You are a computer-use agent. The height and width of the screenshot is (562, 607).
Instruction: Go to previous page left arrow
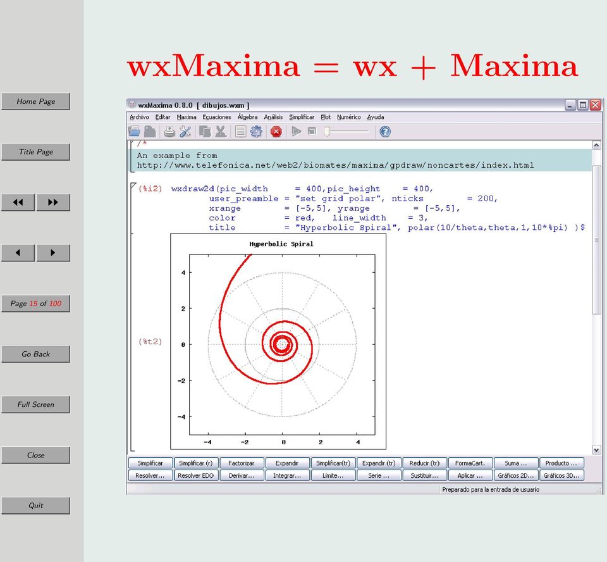point(18,253)
